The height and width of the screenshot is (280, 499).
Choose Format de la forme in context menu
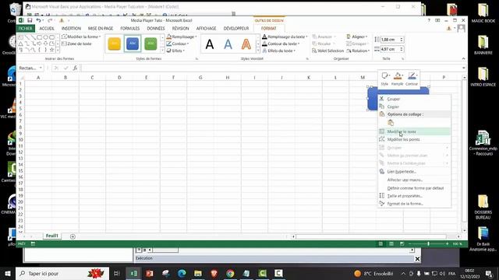pyautogui.click(x=414, y=204)
